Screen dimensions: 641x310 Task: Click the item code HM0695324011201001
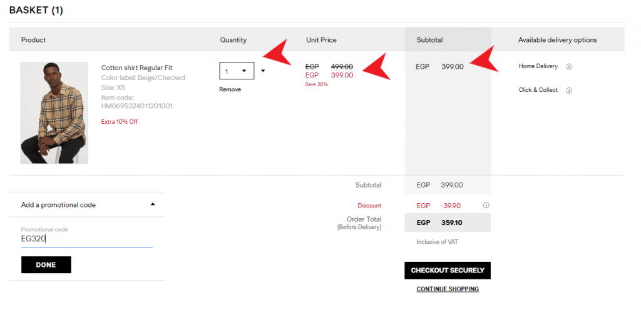click(x=137, y=106)
